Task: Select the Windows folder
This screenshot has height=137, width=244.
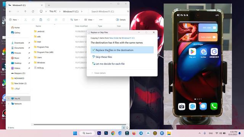Action: pyautogui.click(x=40, y=62)
